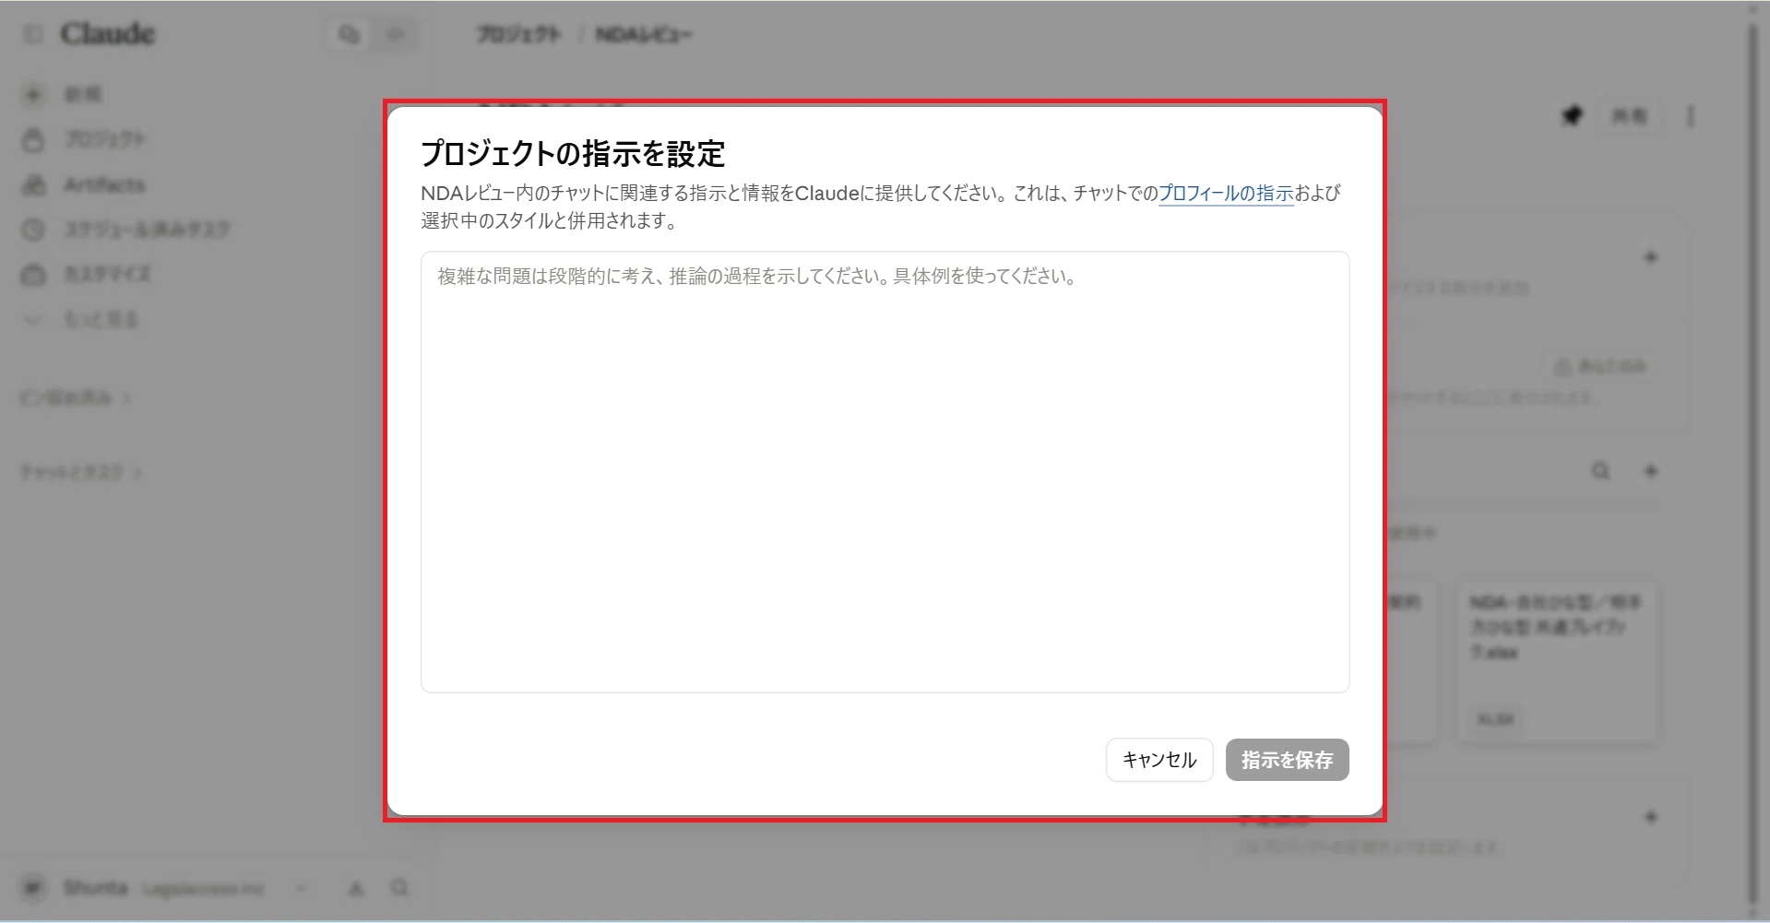Viewport: 1770px width, 923px height.
Task: Open カスタマイズ in the sidebar
Action: 106,274
